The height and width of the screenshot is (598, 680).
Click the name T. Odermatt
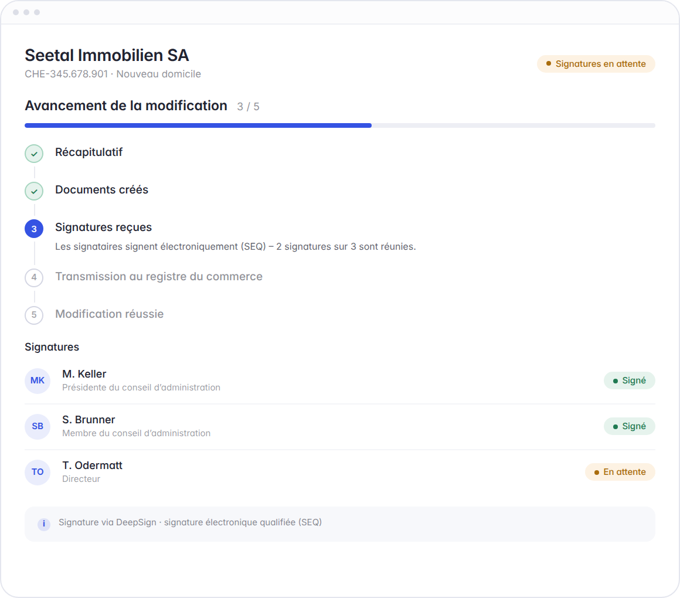tap(93, 466)
